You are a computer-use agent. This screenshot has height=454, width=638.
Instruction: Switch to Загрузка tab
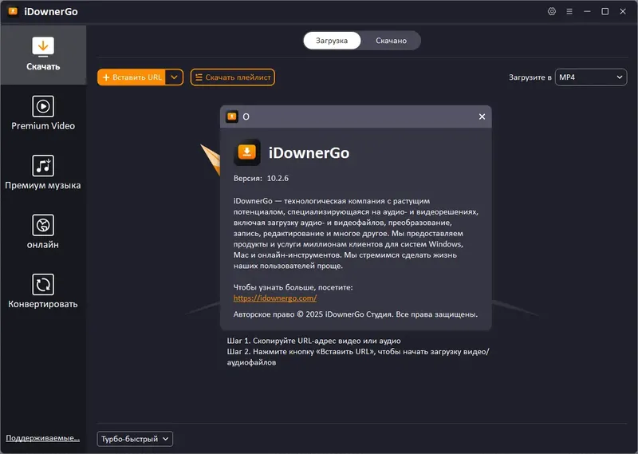(332, 41)
